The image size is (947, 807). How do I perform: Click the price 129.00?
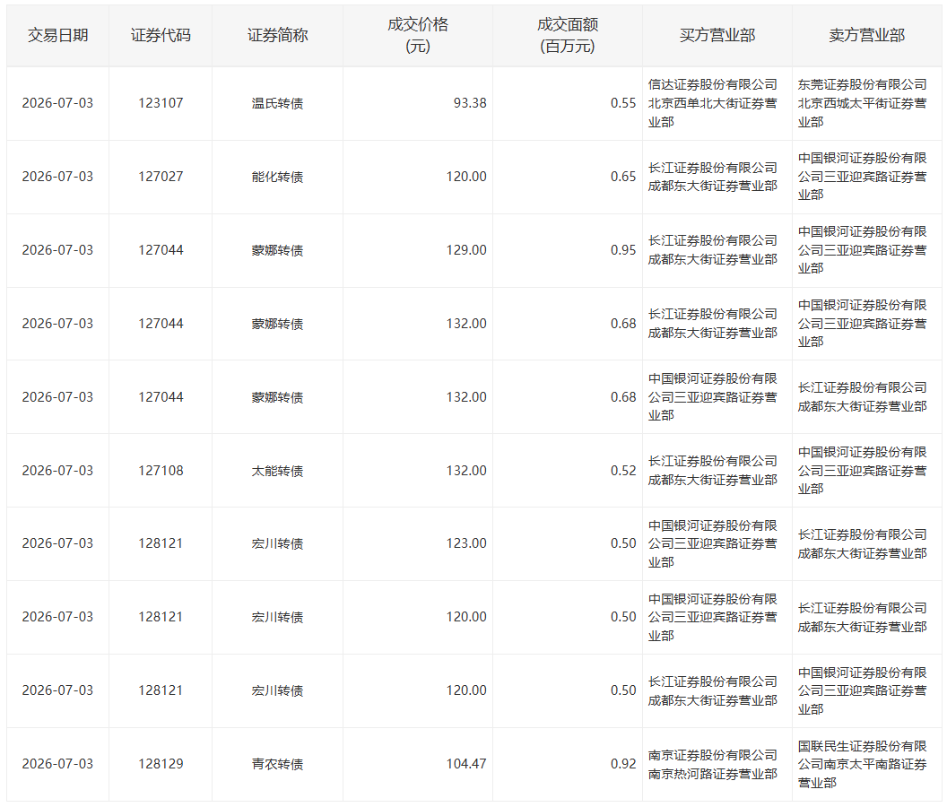(x=466, y=250)
